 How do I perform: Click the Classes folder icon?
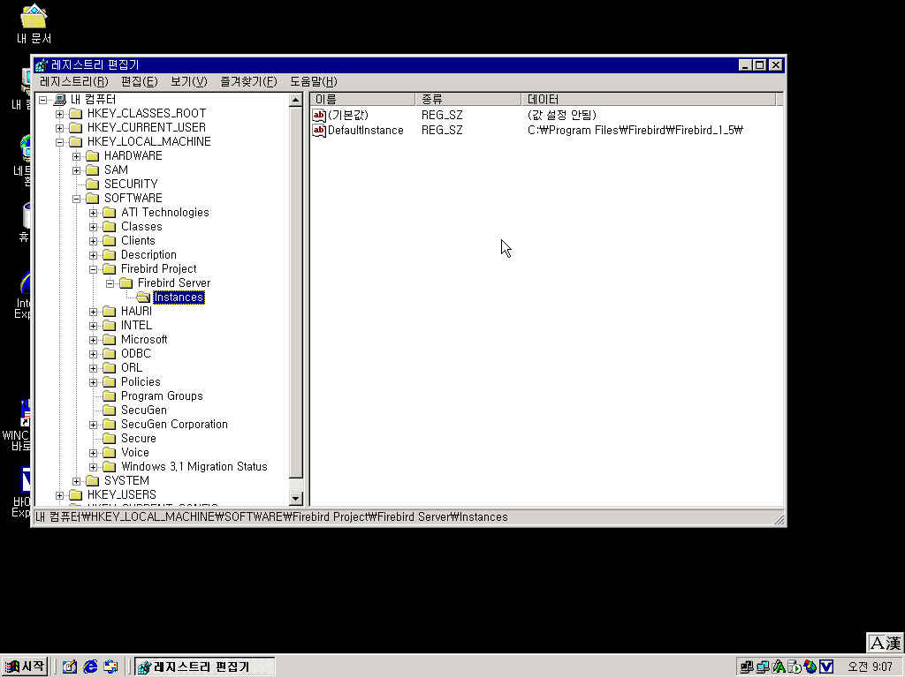(x=109, y=227)
